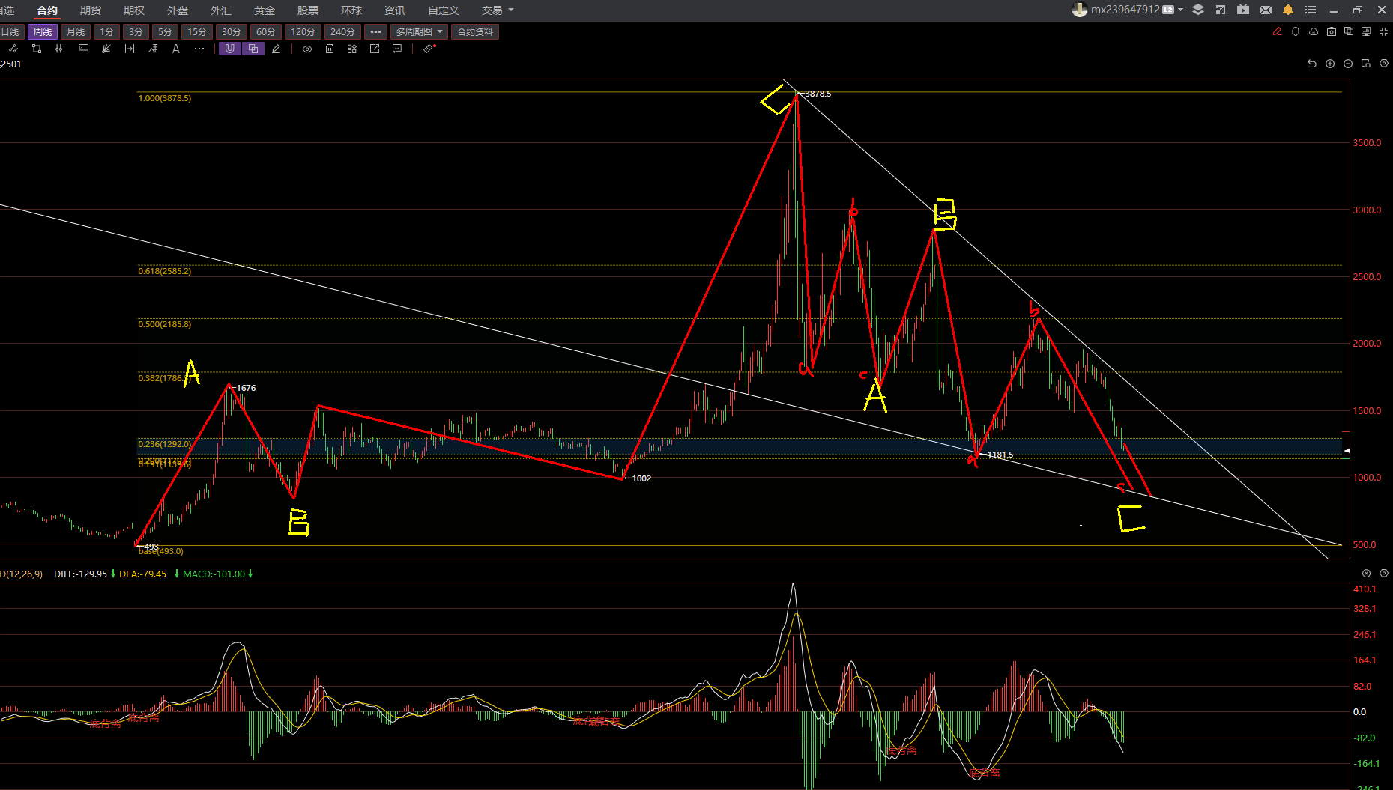Open the 环球 menu
This screenshot has height=790, width=1393.
point(351,10)
